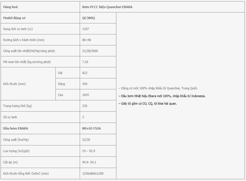
Task: Click the 'Dài' length value 623
Action: tap(85, 73)
